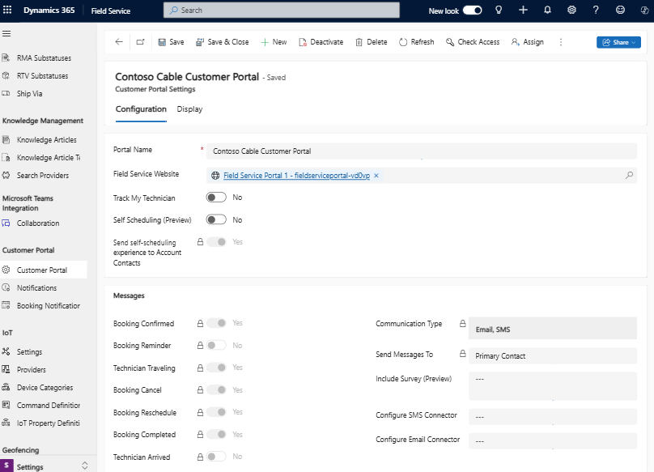Open RMA Substatuses in sidebar
Screen dimensions: 654x472
tap(44, 58)
